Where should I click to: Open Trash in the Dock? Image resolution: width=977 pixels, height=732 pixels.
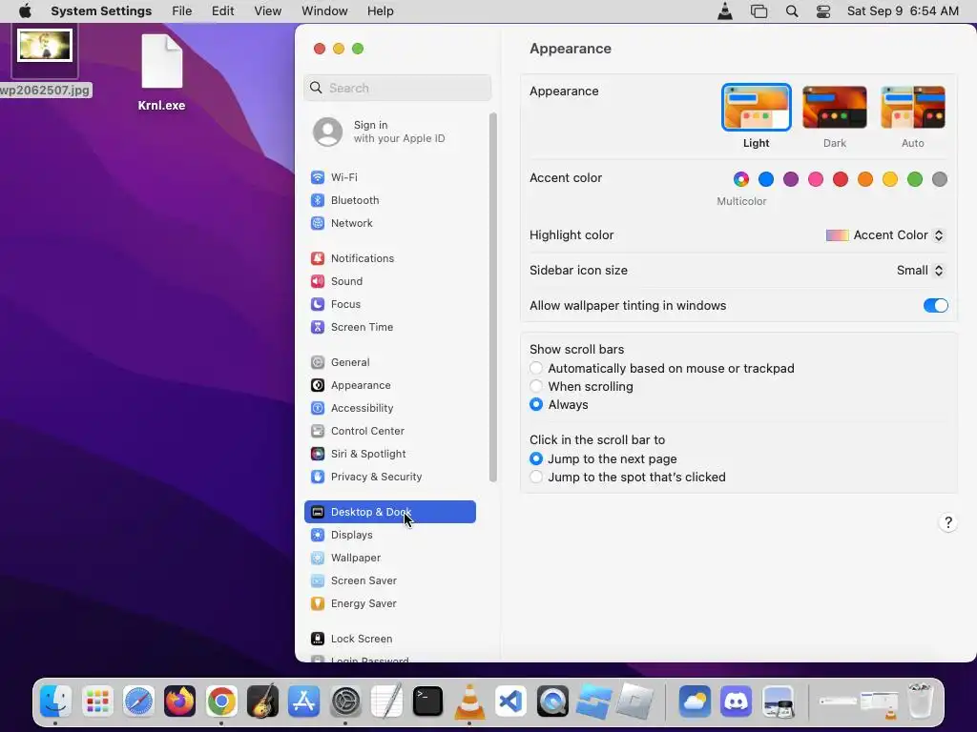921,701
